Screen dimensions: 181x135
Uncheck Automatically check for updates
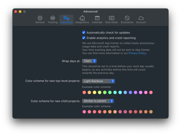click(x=84, y=32)
